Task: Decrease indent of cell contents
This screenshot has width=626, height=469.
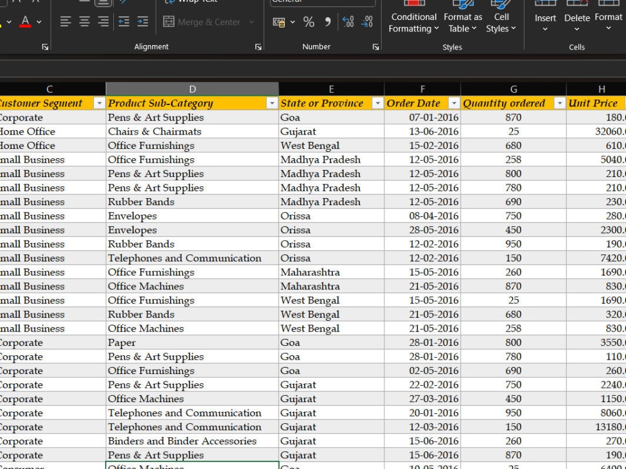Action: [x=124, y=21]
